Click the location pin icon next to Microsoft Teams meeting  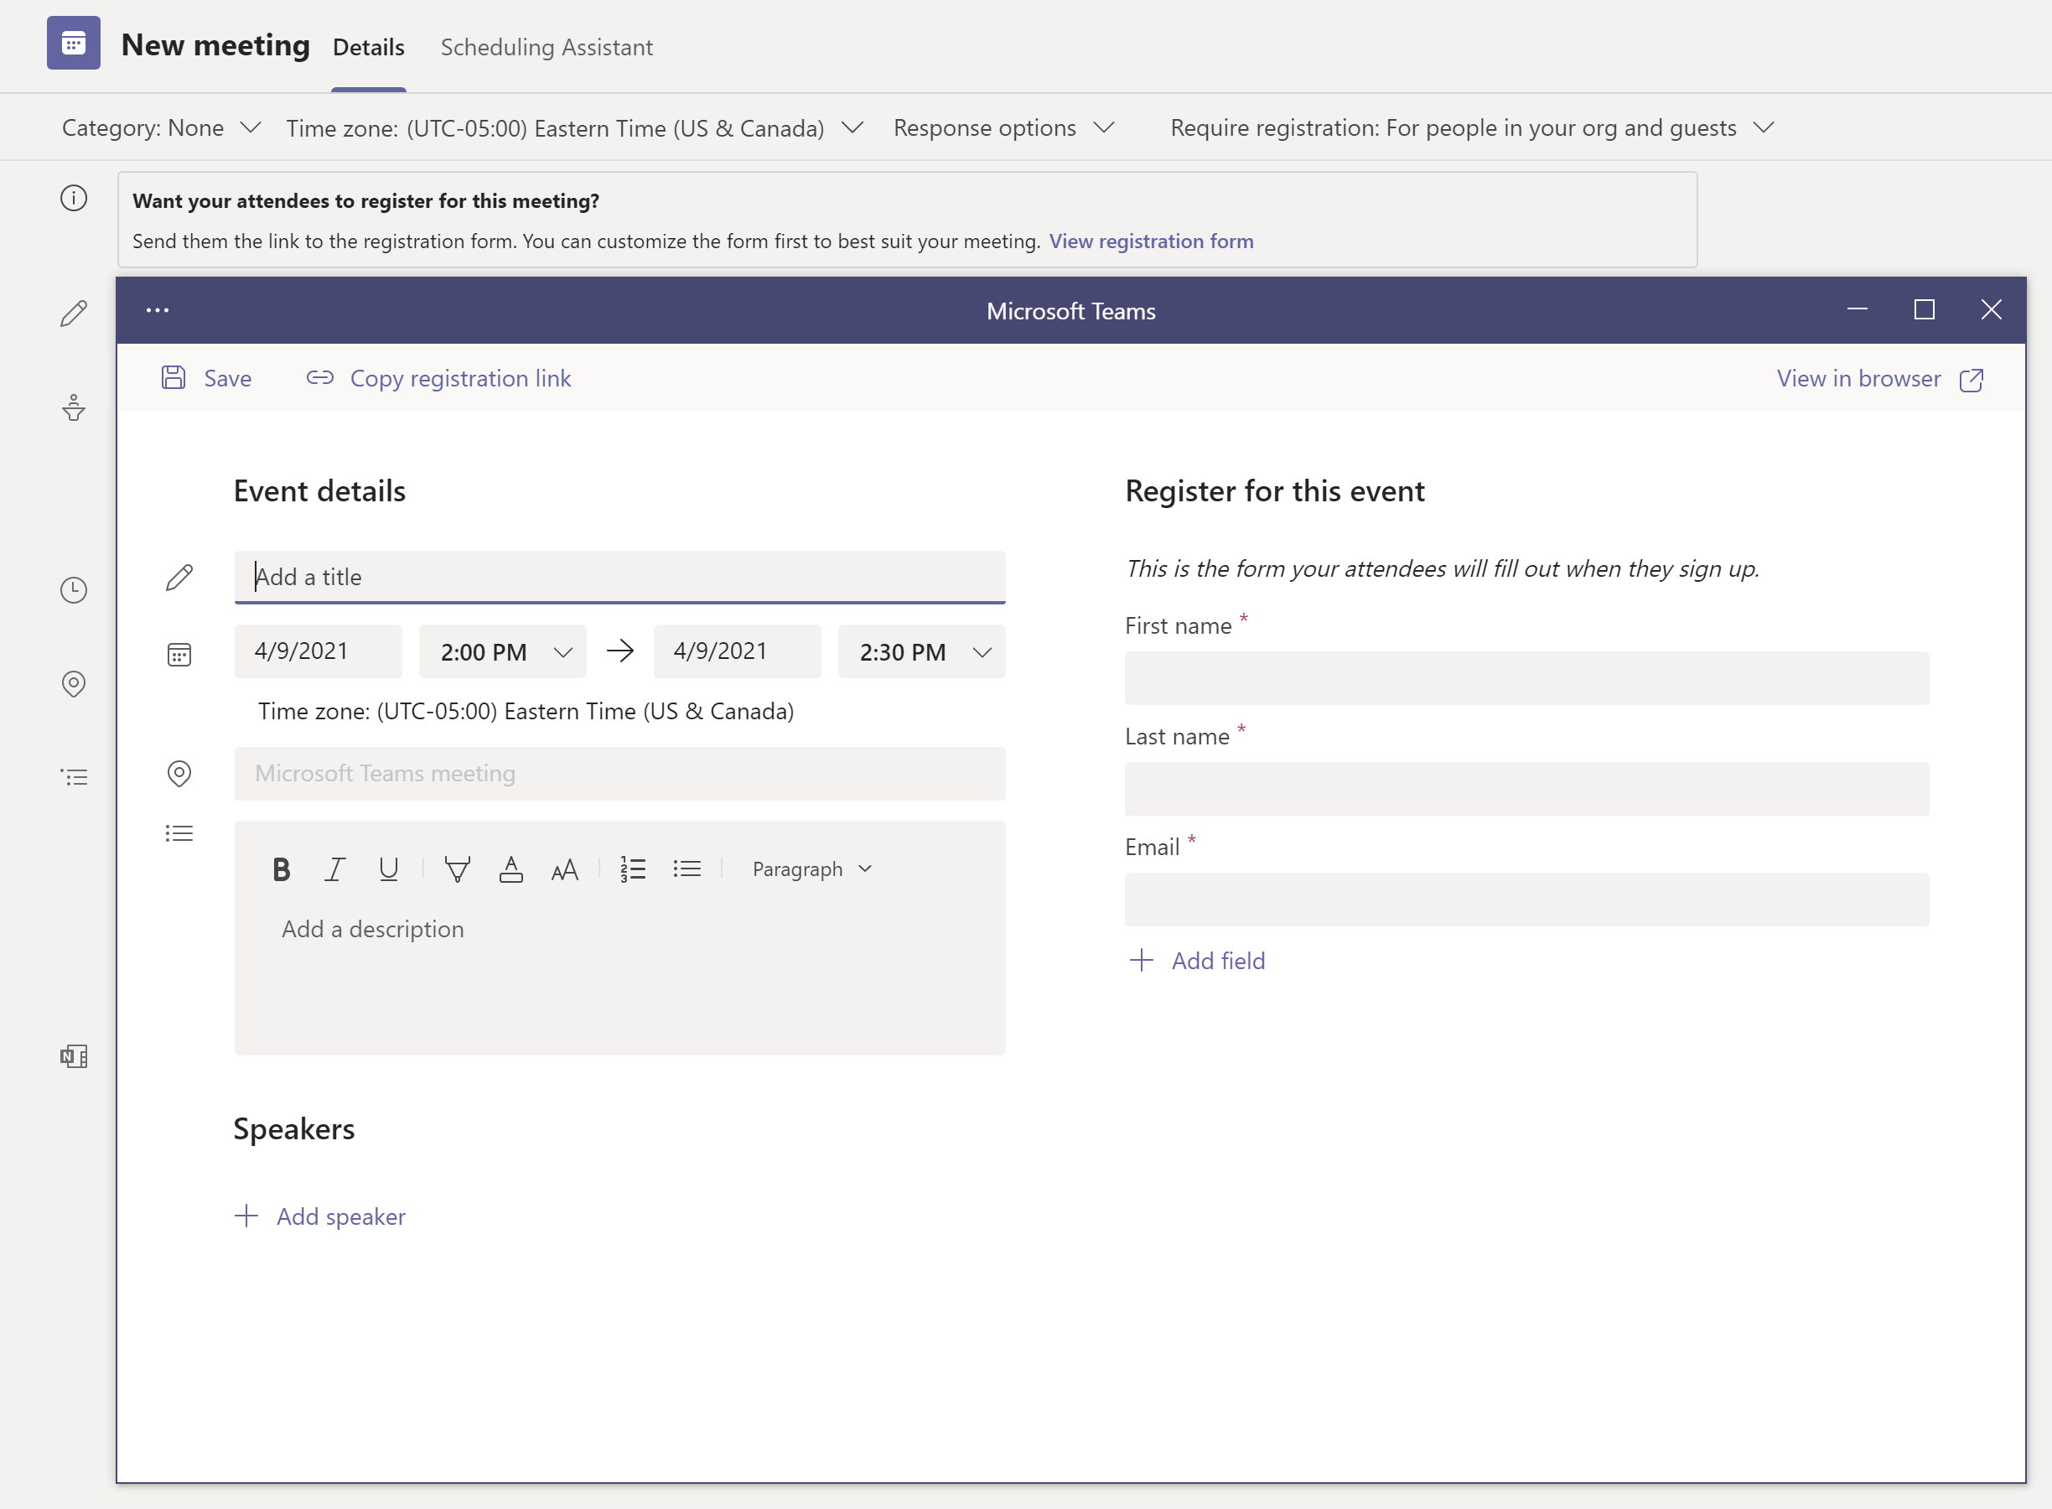179,774
